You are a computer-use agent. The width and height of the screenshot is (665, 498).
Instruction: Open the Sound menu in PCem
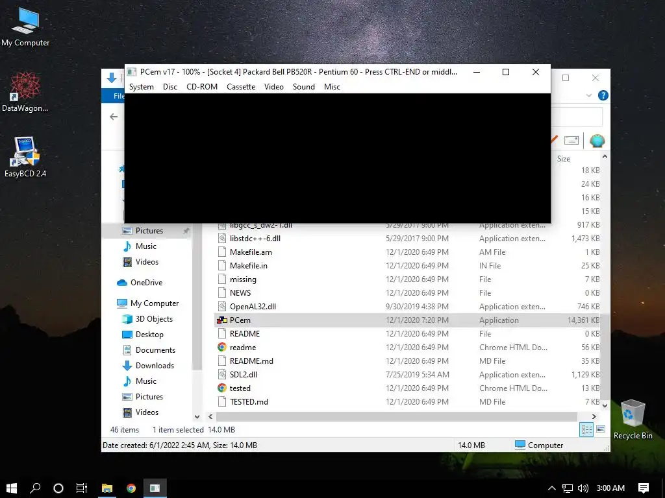304,87
